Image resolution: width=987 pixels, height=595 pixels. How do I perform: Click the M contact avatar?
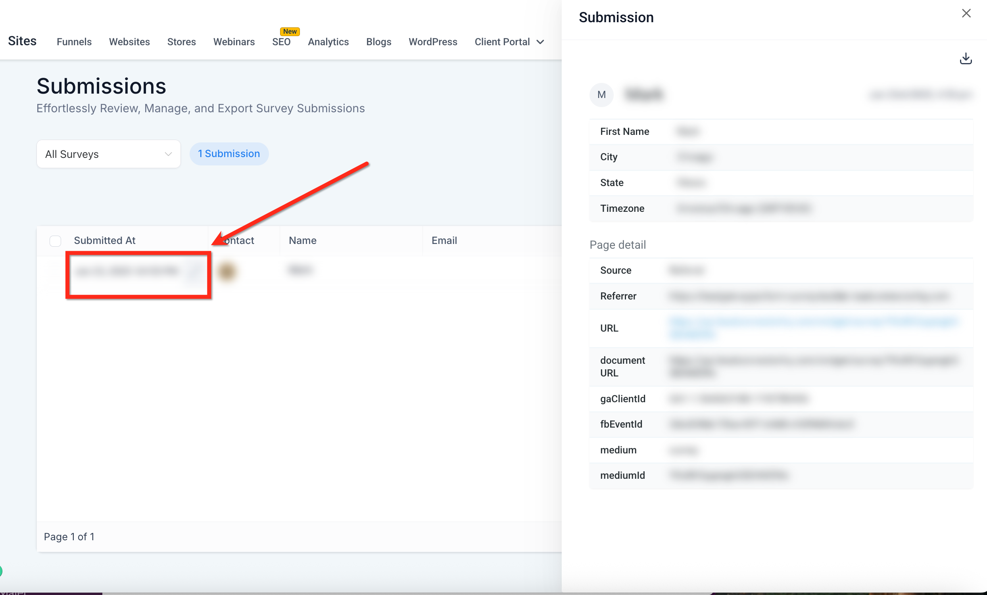point(601,95)
